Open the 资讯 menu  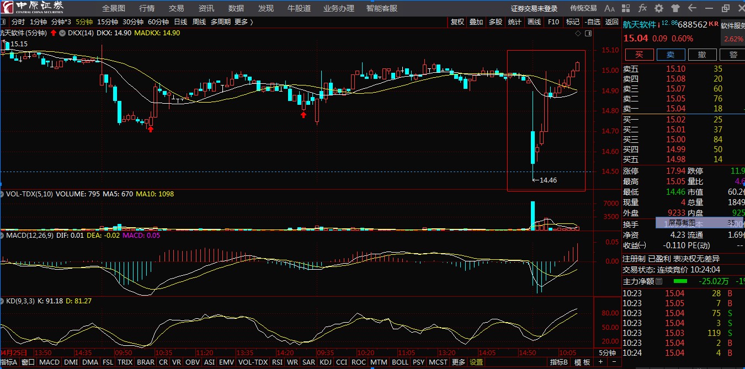[206, 8]
